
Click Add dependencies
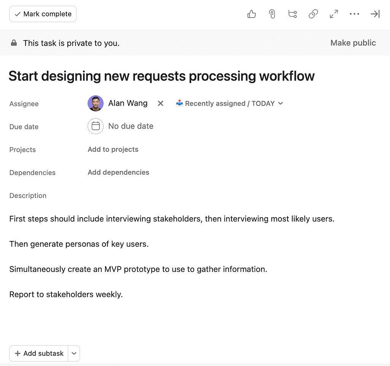118,172
